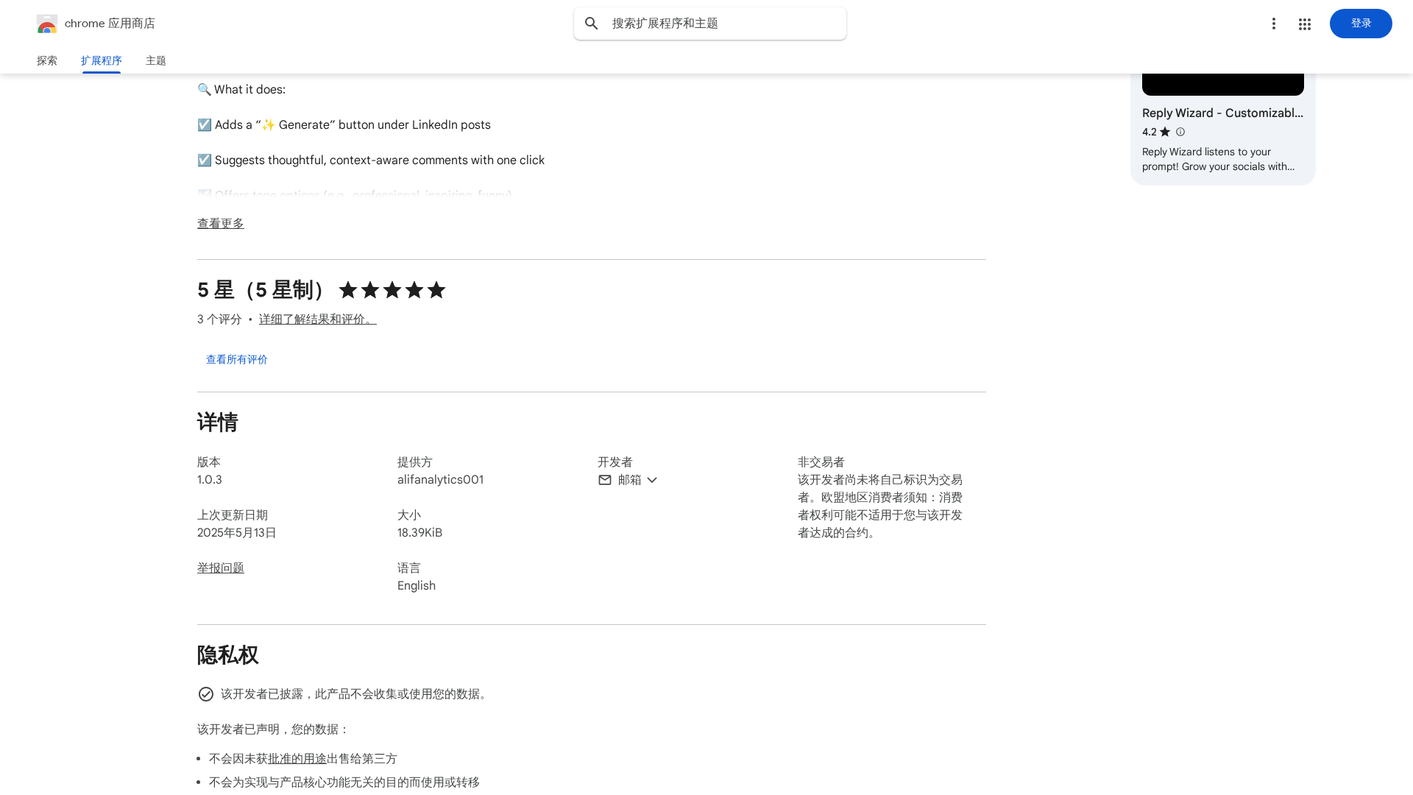This screenshot has width=1413, height=795.
Task: Open the three-dot overflow menu
Action: [1274, 24]
